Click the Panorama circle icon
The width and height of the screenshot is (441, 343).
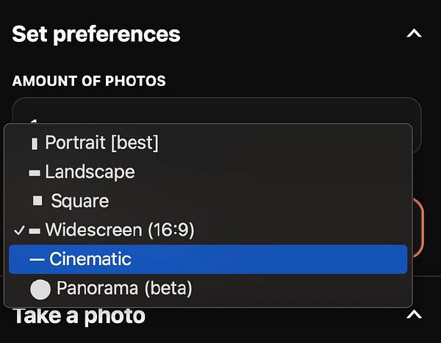click(x=40, y=289)
